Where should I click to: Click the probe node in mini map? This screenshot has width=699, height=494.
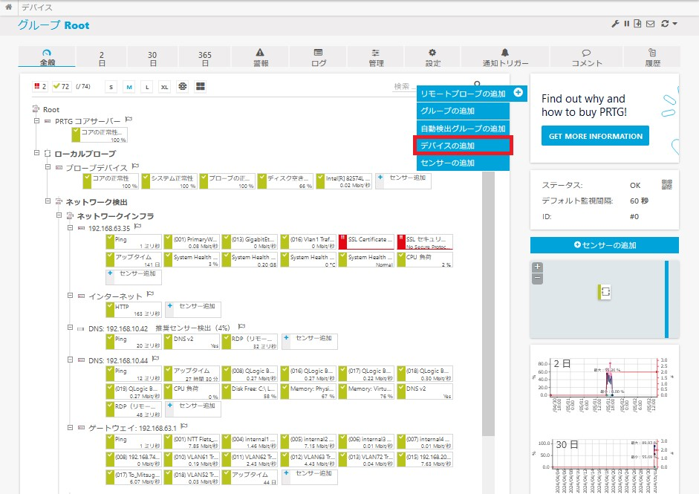coord(605,292)
